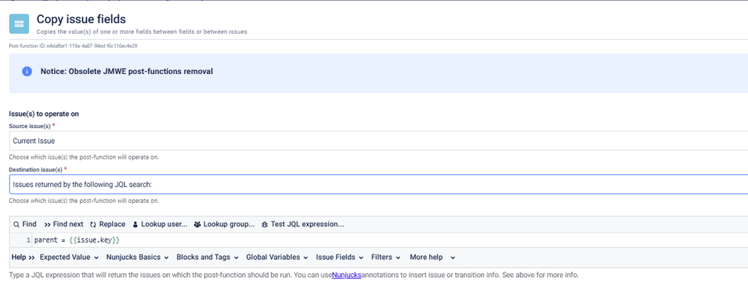The image size is (748, 286).
Task: Choose Find next in editor toolbar
Action: [x=64, y=225]
